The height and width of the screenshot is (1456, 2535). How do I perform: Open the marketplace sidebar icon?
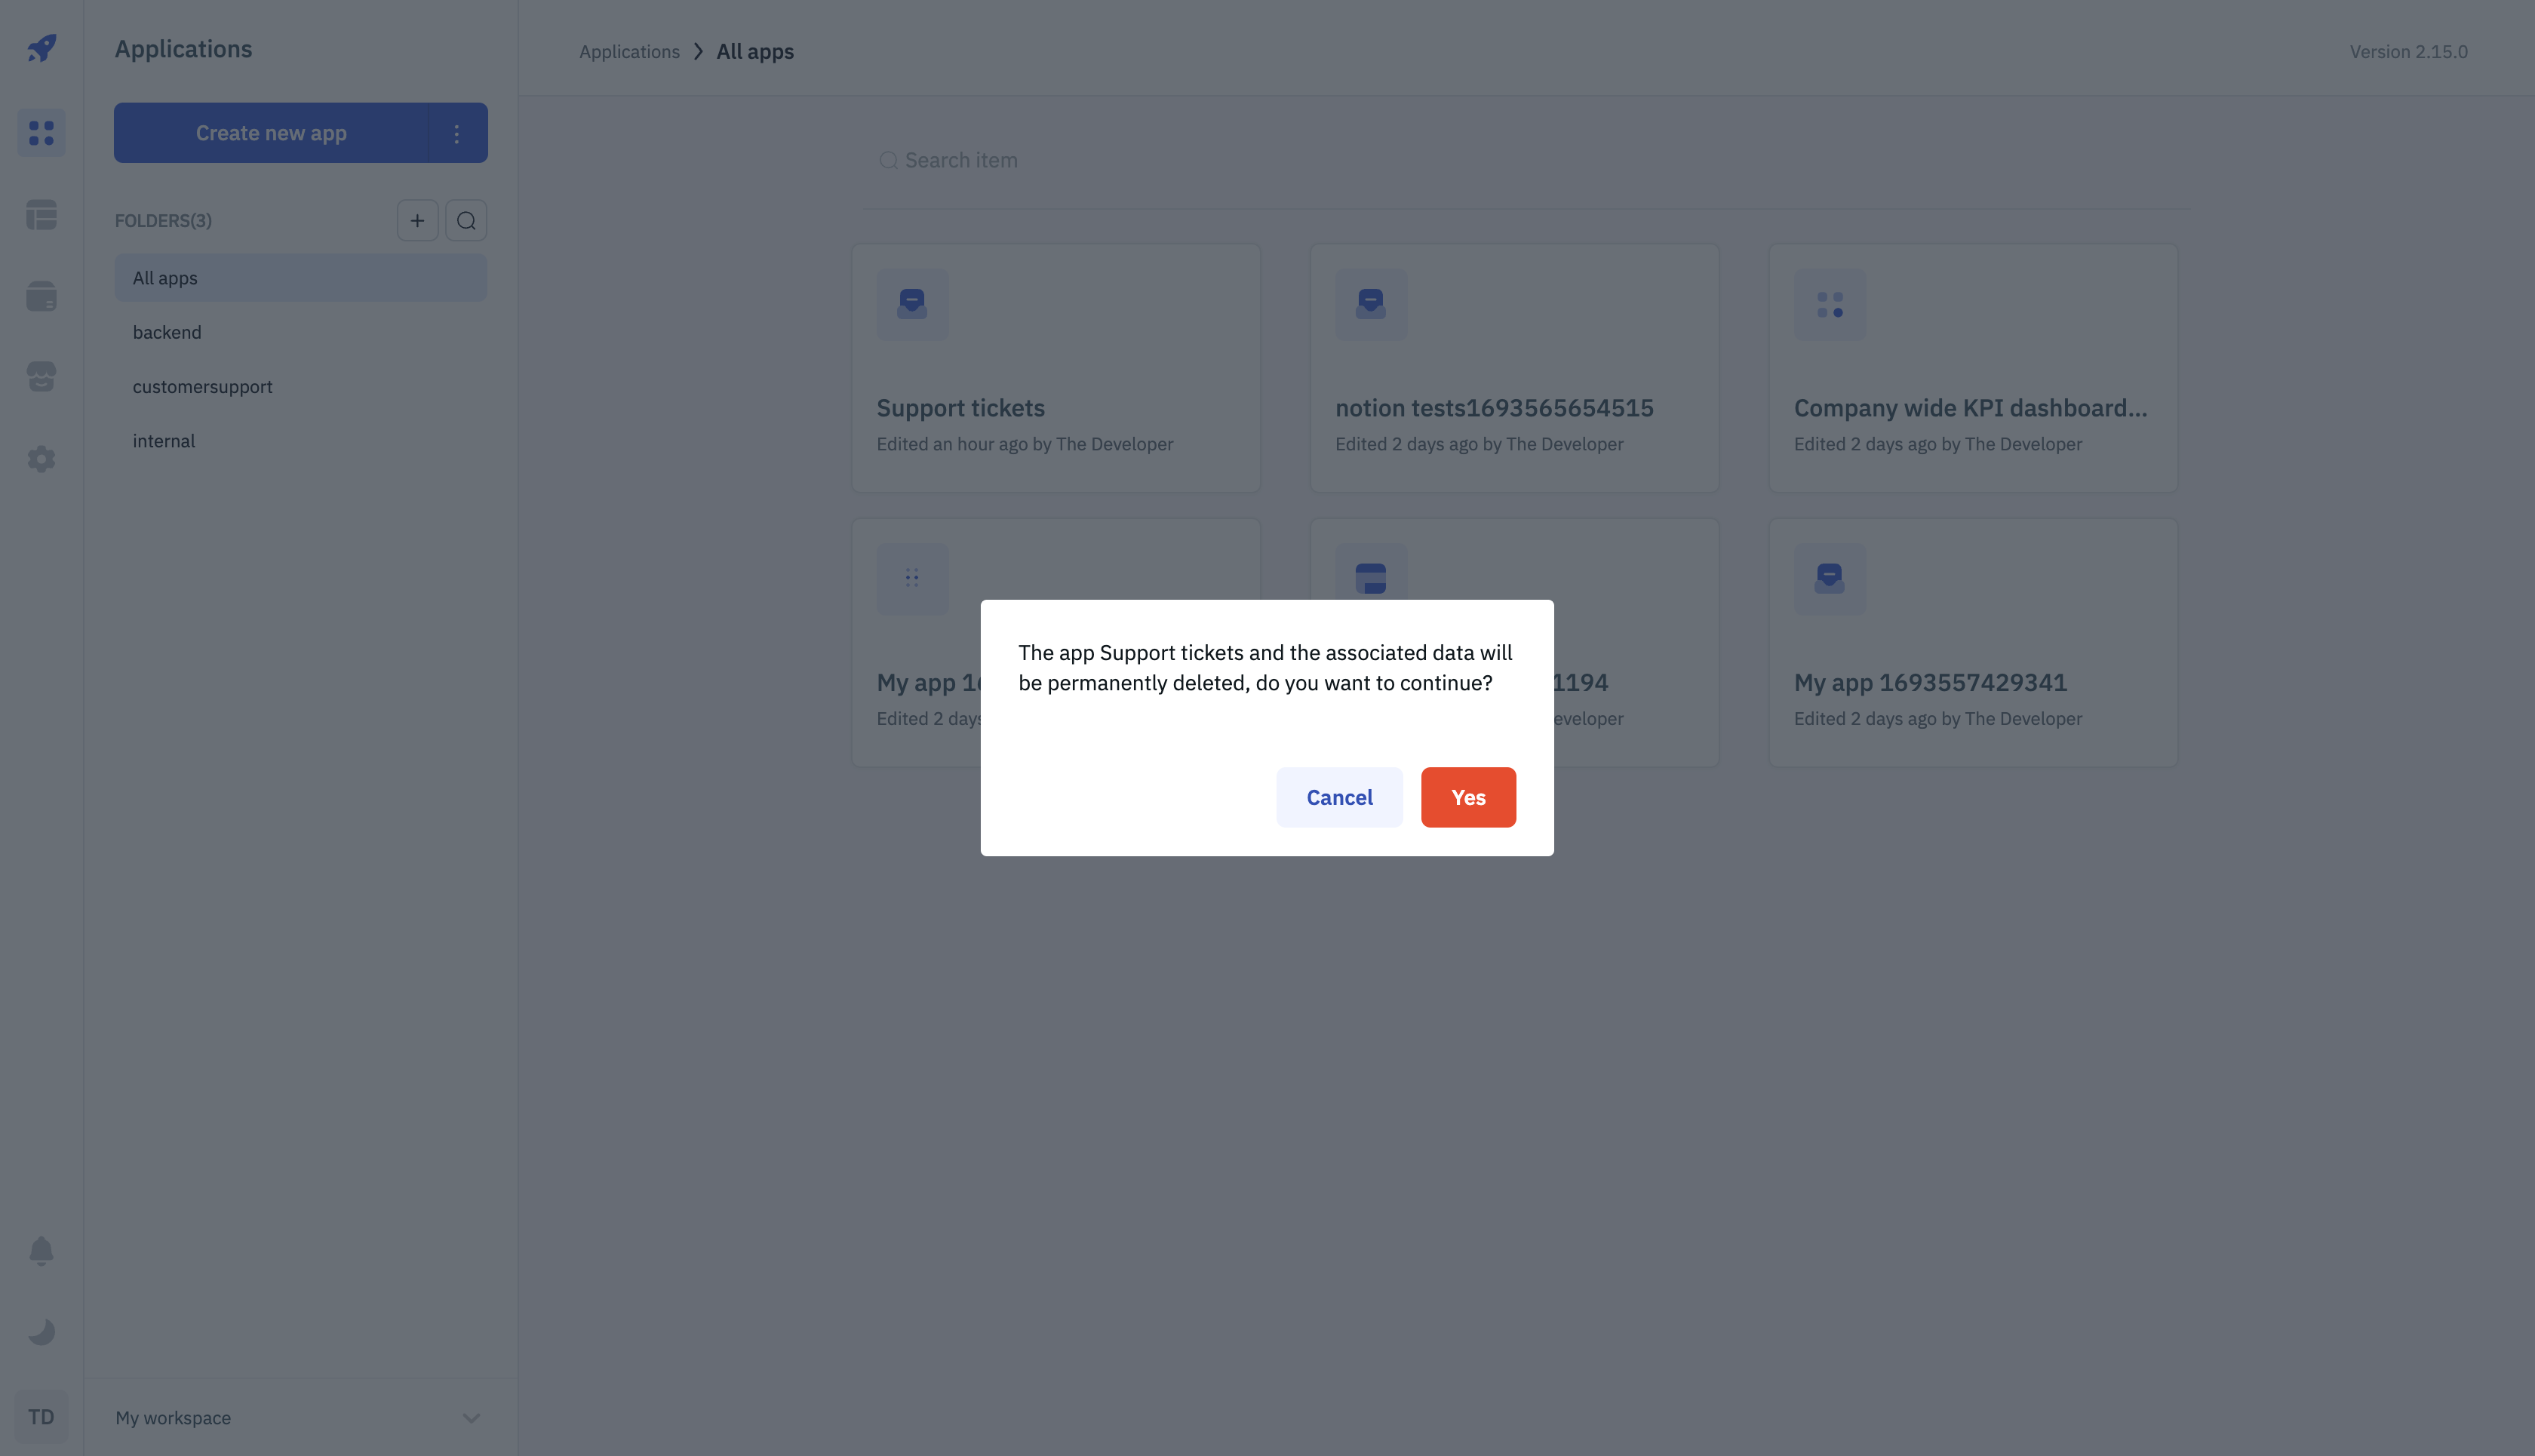41,377
